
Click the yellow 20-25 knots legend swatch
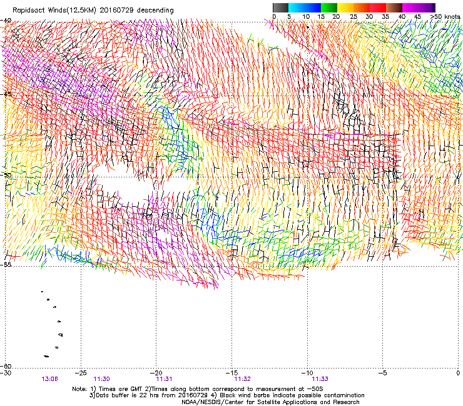[x=345, y=7]
